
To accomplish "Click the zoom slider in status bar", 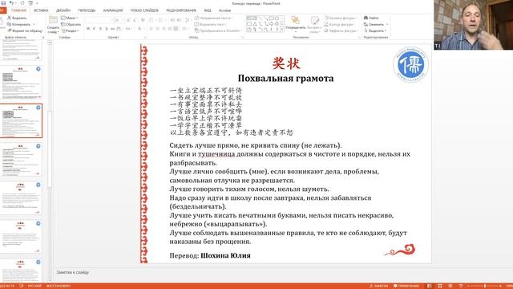I will [x=485, y=286].
